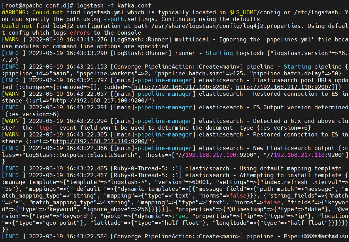Click the "ignore_above" key
The image size is (349, 242).
click(x=105, y=209)
